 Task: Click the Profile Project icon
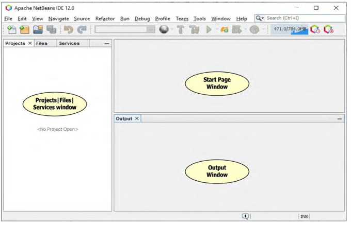pyautogui.click(x=254, y=29)
